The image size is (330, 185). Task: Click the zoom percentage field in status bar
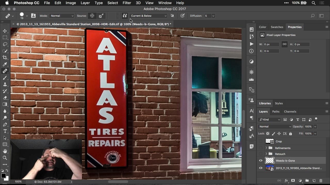click(18, 182)
